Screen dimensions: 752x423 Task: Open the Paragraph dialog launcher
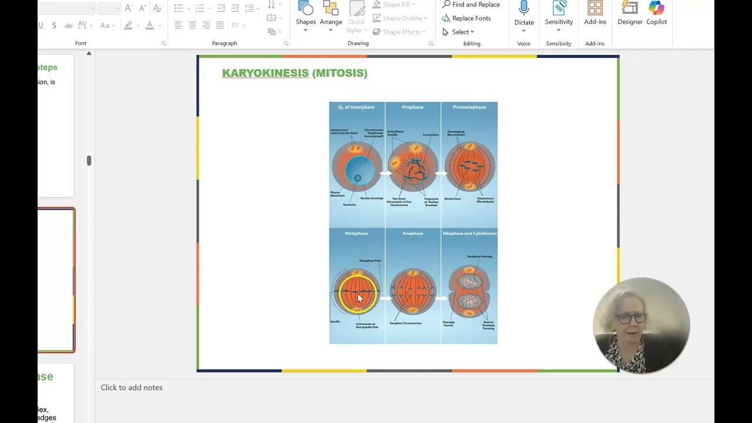pyautogui.click(x=286, y=43)
